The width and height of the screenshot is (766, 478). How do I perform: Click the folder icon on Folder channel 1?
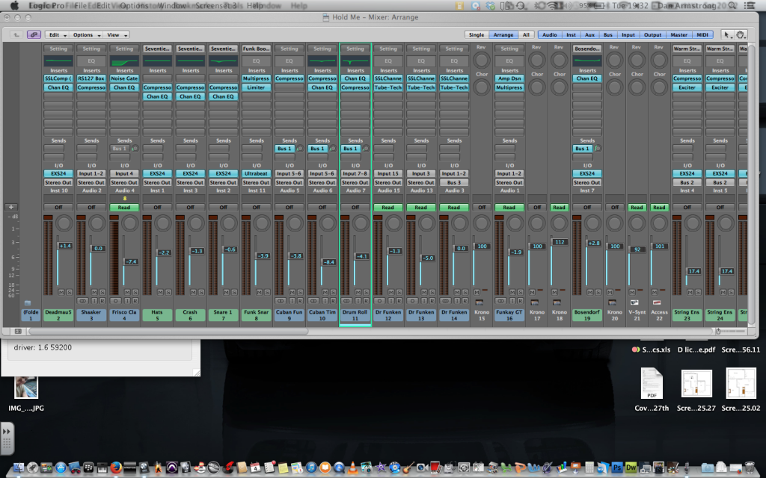(28, 303)
